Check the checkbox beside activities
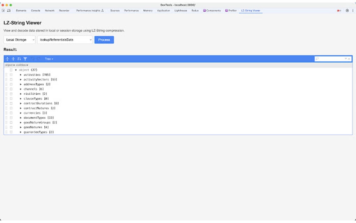The image size is (356, 223). (11, 74)
